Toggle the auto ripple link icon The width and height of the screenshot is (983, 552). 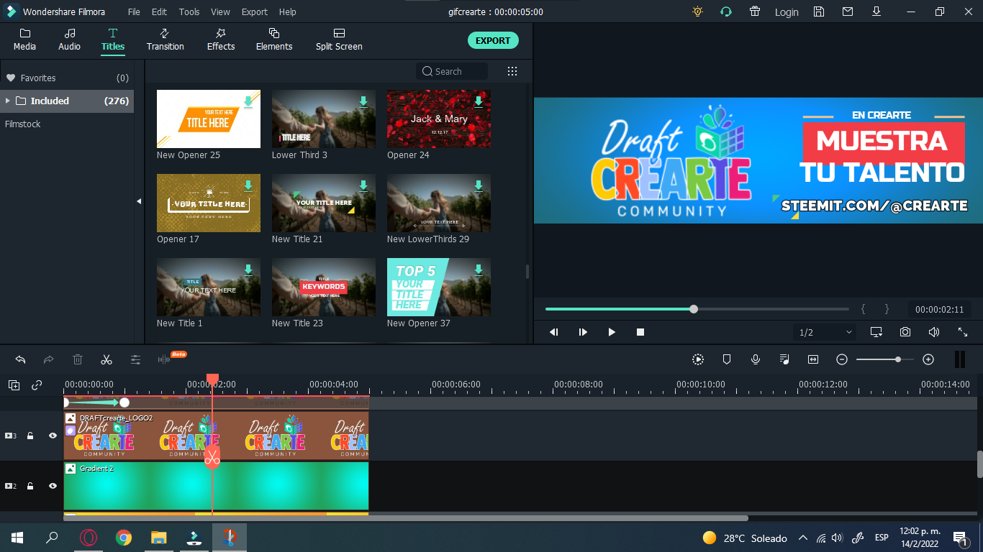pyautogui.click(x=37, y=385)
